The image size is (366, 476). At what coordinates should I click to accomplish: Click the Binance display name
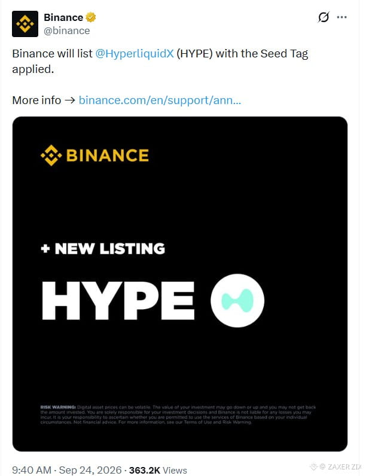(x=63, y=17)
